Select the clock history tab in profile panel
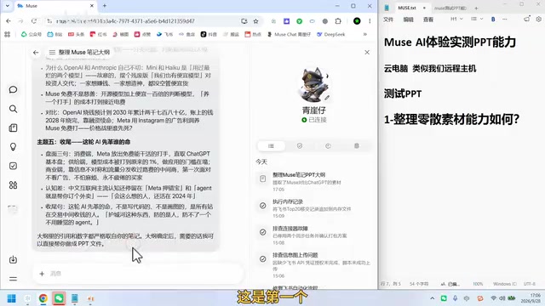This screenshot has width=545, height=306. (328, 146)
